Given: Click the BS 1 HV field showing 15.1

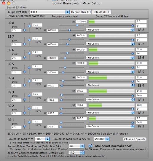Looking at the screenshot, I should point(37,121).
